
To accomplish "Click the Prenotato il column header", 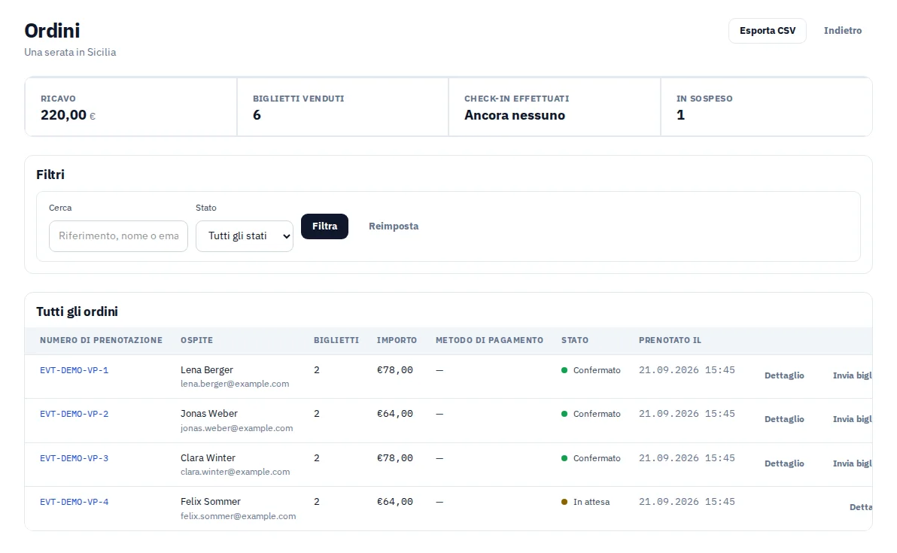I will (x=670, y=340).
